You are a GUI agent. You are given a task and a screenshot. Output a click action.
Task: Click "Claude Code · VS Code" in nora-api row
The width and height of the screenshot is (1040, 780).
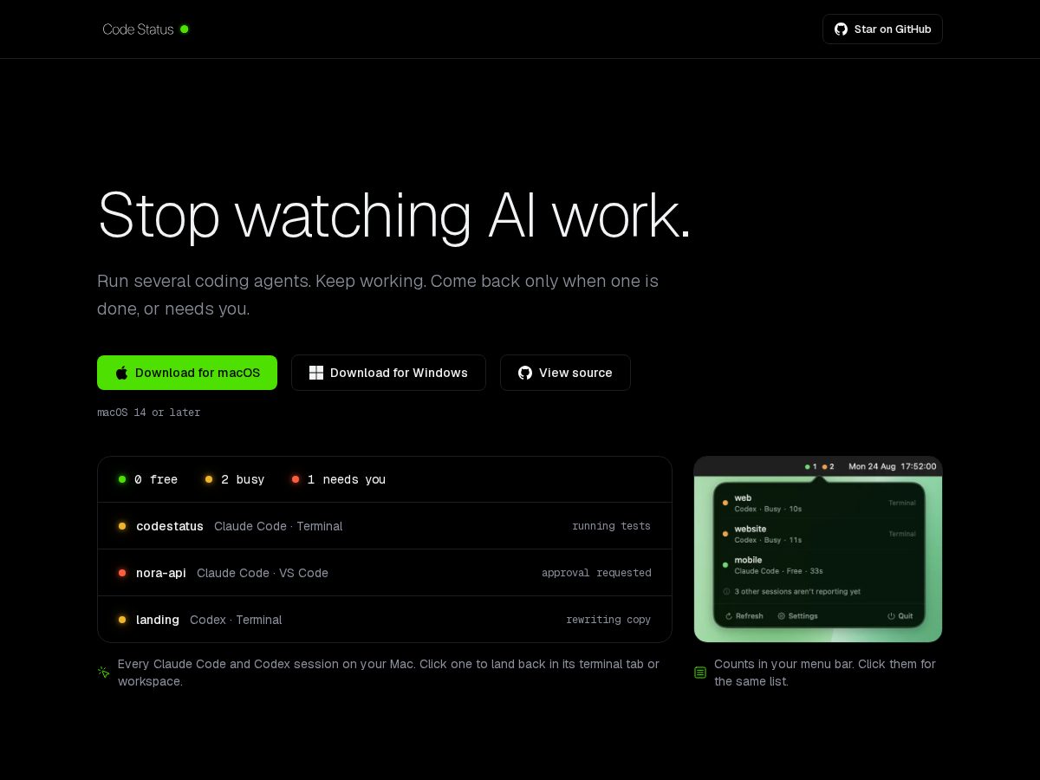(263, 573)
